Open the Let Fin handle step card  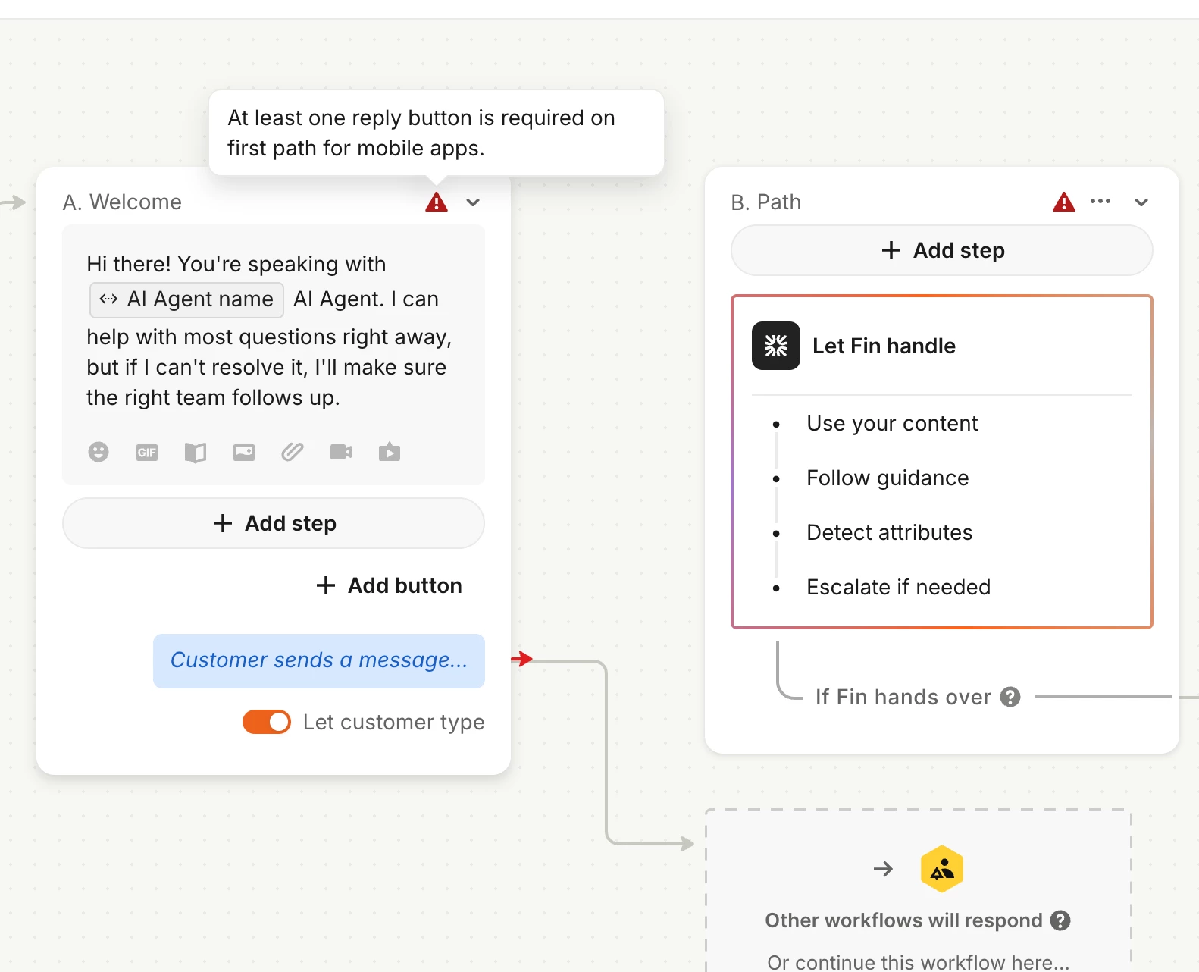click(942, 462)
